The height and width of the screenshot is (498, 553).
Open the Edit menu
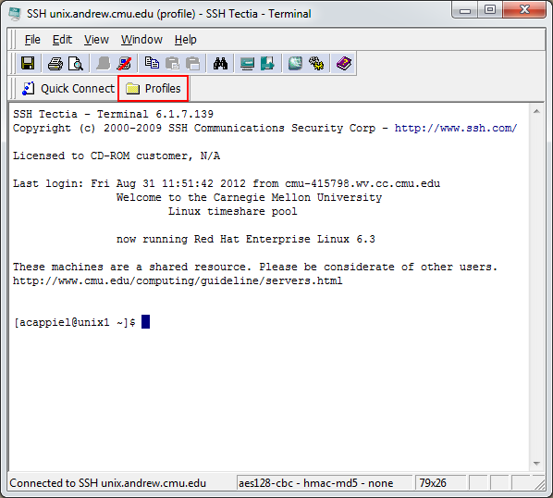pyautogui.click(x=62, y=40)
